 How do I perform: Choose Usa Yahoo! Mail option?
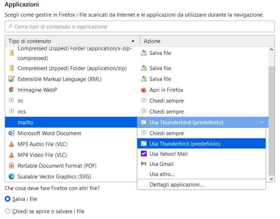pos(201,154)
